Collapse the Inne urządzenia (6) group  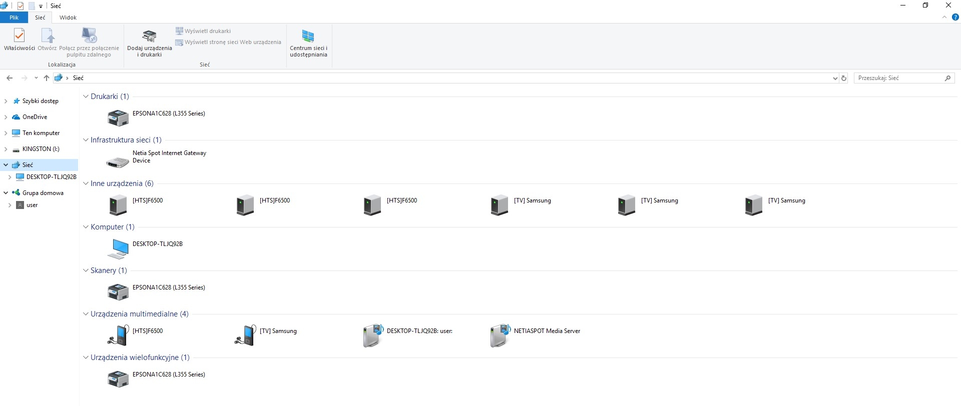(86, 183)
